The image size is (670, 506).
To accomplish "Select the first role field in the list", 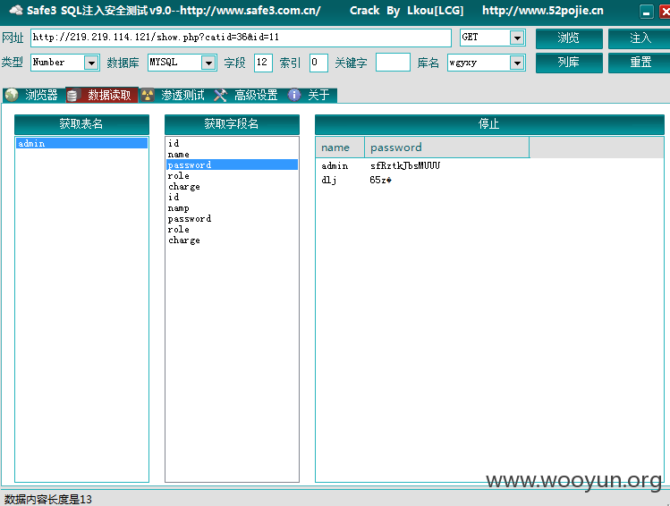I will (232, 175).
